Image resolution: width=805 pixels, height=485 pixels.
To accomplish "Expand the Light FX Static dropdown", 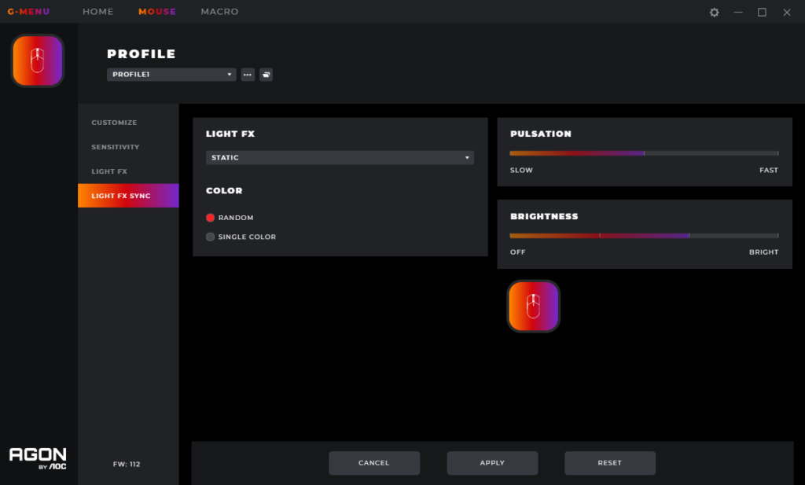I will click(x=340, y=158).
